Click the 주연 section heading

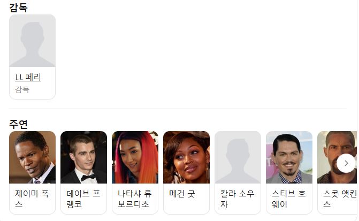[x=18, y=124]
